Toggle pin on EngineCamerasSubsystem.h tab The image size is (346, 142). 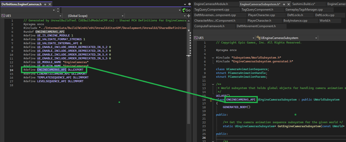284,4
